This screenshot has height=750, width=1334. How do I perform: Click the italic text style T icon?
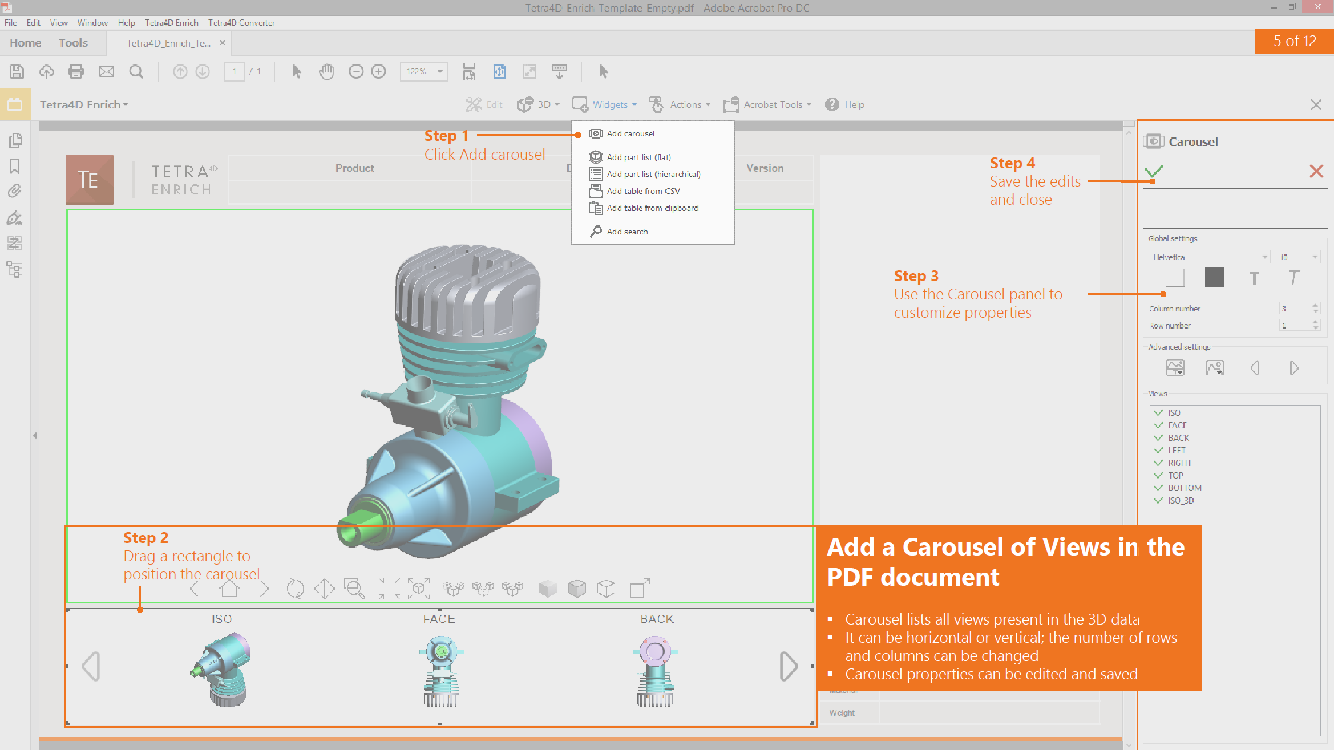[x=1294, y=278]
